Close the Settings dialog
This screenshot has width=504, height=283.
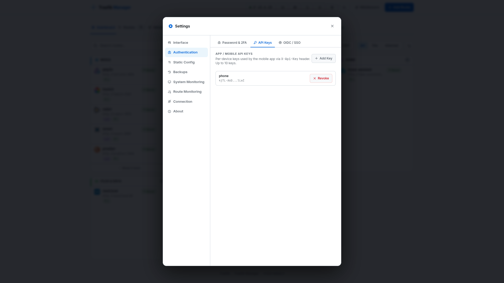[332, 26]
